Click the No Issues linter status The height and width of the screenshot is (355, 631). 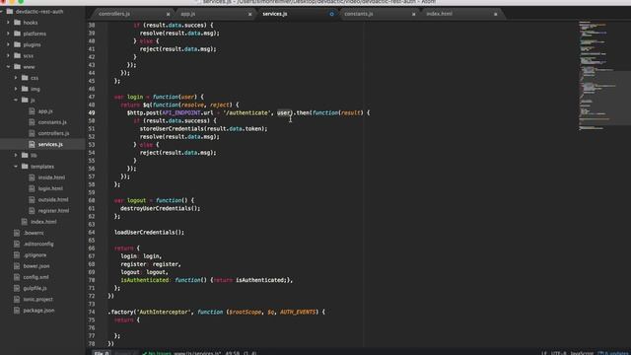pyautogui.click(x=157, y=353)
